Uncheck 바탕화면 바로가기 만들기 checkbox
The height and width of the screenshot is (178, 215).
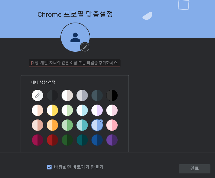pyautogui.click(x=49, y=167)
